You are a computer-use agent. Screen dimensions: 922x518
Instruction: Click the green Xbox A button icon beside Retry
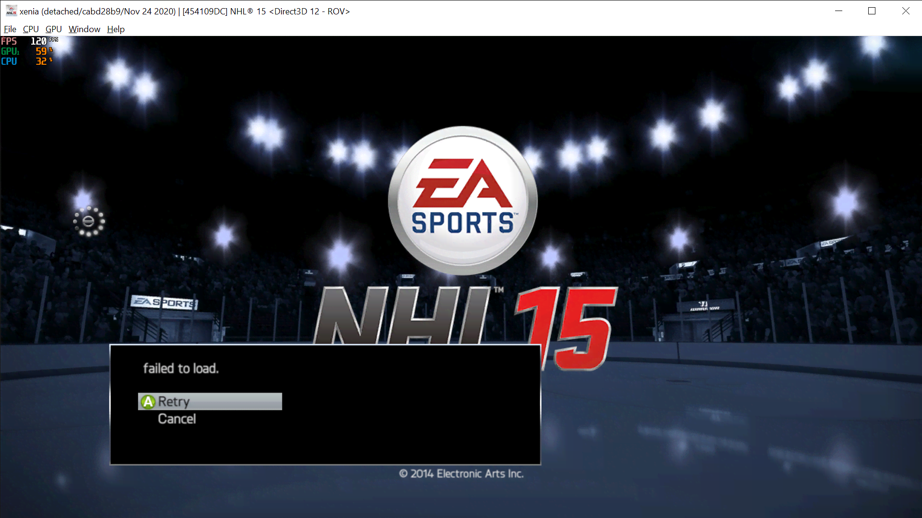click(148, 401)
